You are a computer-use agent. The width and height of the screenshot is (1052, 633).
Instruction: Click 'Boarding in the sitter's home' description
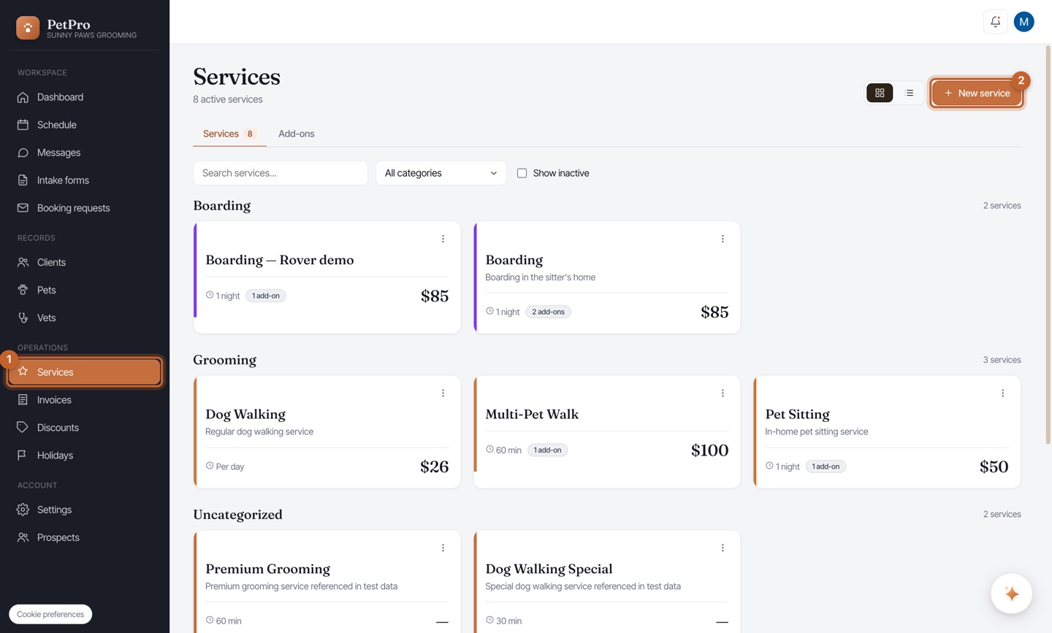540,277
